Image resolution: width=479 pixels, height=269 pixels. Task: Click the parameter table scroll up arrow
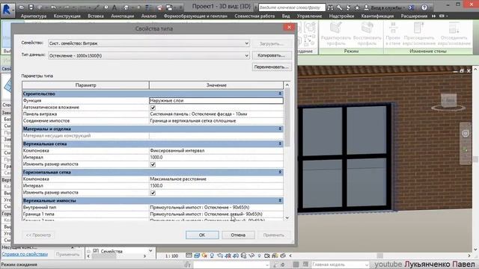[x=287, y=85]
